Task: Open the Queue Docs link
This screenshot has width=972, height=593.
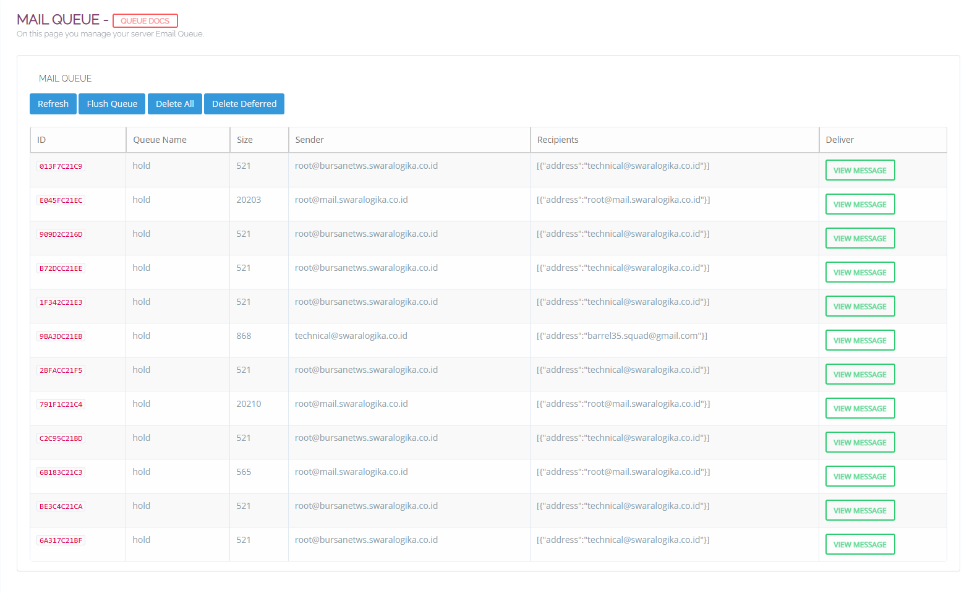Action: [x=145, y=20]
